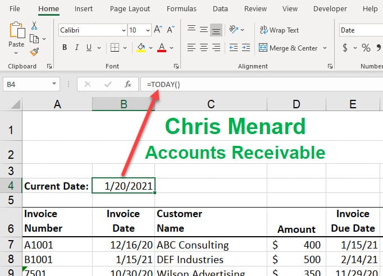The width and height of the screenshot is (383, 276).
Task: Click the Increase Font Size icon
Action: tap(158, 30)
